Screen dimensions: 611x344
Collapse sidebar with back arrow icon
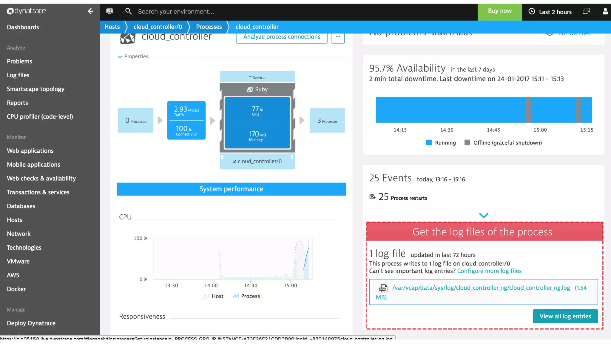[x=90, y=11]
